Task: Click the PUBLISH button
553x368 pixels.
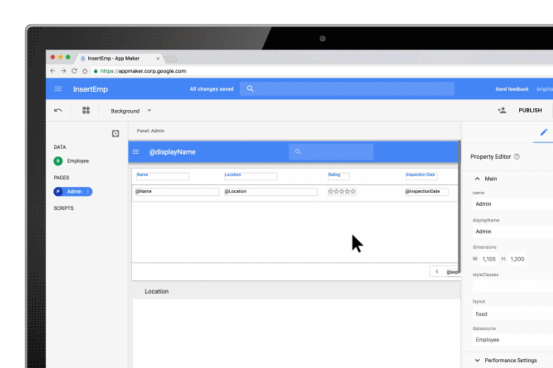Action: [x=530, y=110]
